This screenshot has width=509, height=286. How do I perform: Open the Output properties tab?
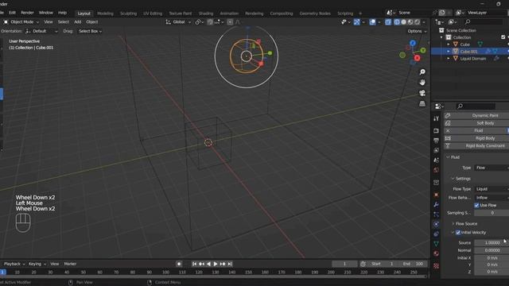436,141
